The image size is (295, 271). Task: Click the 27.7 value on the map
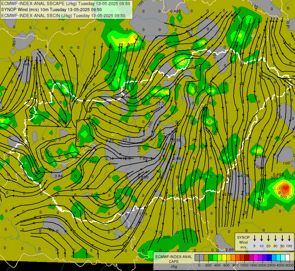[127, 140]
